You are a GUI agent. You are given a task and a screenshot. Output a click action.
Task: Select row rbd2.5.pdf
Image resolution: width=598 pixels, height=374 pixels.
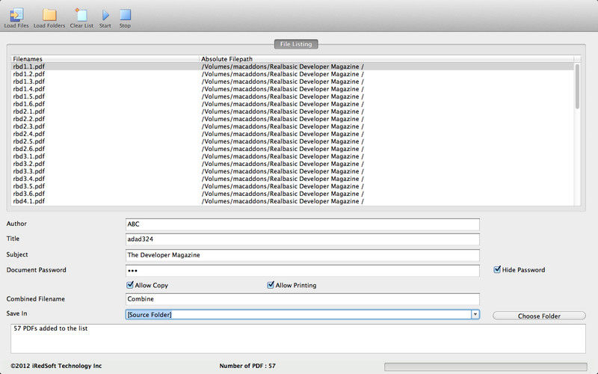click(292, 141)
